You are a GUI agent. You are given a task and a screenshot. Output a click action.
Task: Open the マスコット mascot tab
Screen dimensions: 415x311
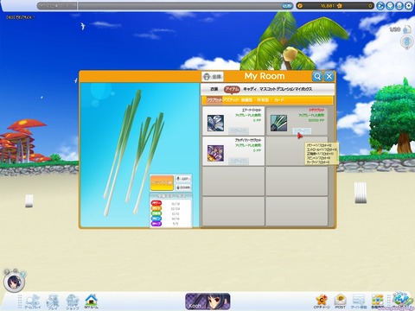tap(267, 89)
